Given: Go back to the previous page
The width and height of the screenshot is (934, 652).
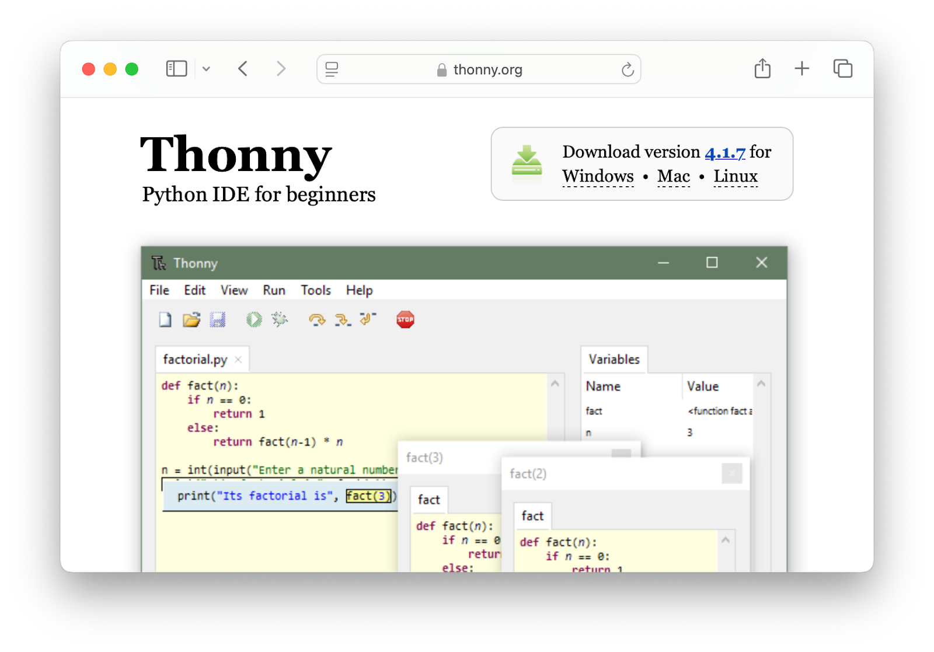Looking at the screenshot, I should [x=243, y=69].
